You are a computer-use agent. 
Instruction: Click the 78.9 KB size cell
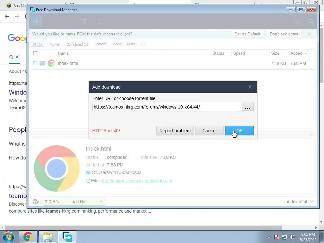click(x=278, y=63)
